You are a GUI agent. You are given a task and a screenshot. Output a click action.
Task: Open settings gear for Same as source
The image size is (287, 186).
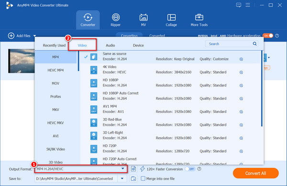[x=241, y=59]
